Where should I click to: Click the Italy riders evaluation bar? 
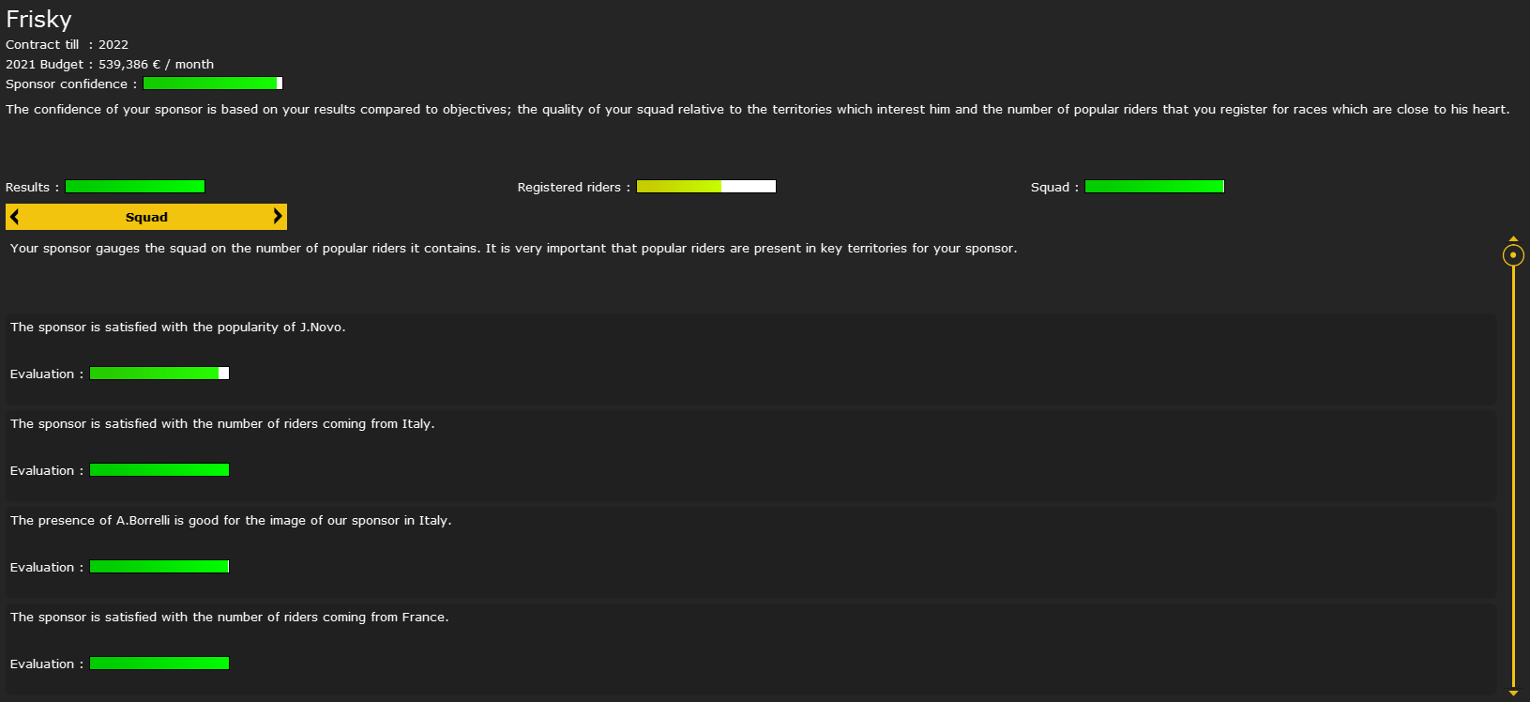point(159,470)
